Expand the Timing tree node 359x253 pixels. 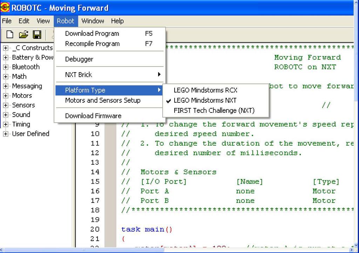(x=6, y=124)
